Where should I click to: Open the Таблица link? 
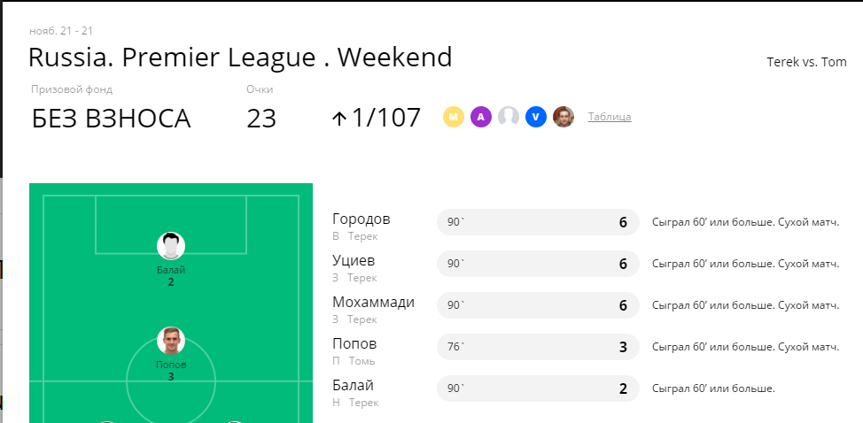click(610, 117)
